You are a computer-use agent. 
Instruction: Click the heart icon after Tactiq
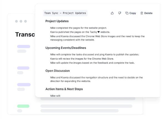pos(99,32)
